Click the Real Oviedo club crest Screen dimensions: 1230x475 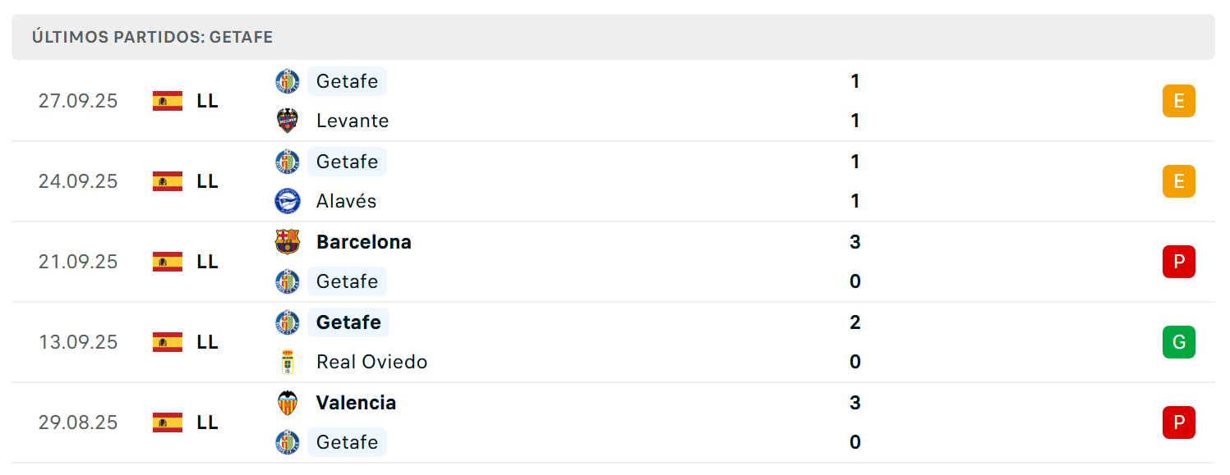point(288,362)
